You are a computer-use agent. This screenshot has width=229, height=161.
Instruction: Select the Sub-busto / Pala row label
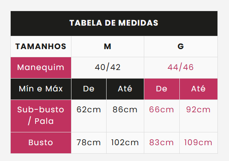click(x=41, y=116)
